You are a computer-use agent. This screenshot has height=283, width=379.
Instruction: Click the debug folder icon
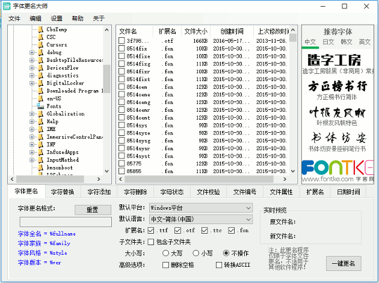click(x=41, y=52)
